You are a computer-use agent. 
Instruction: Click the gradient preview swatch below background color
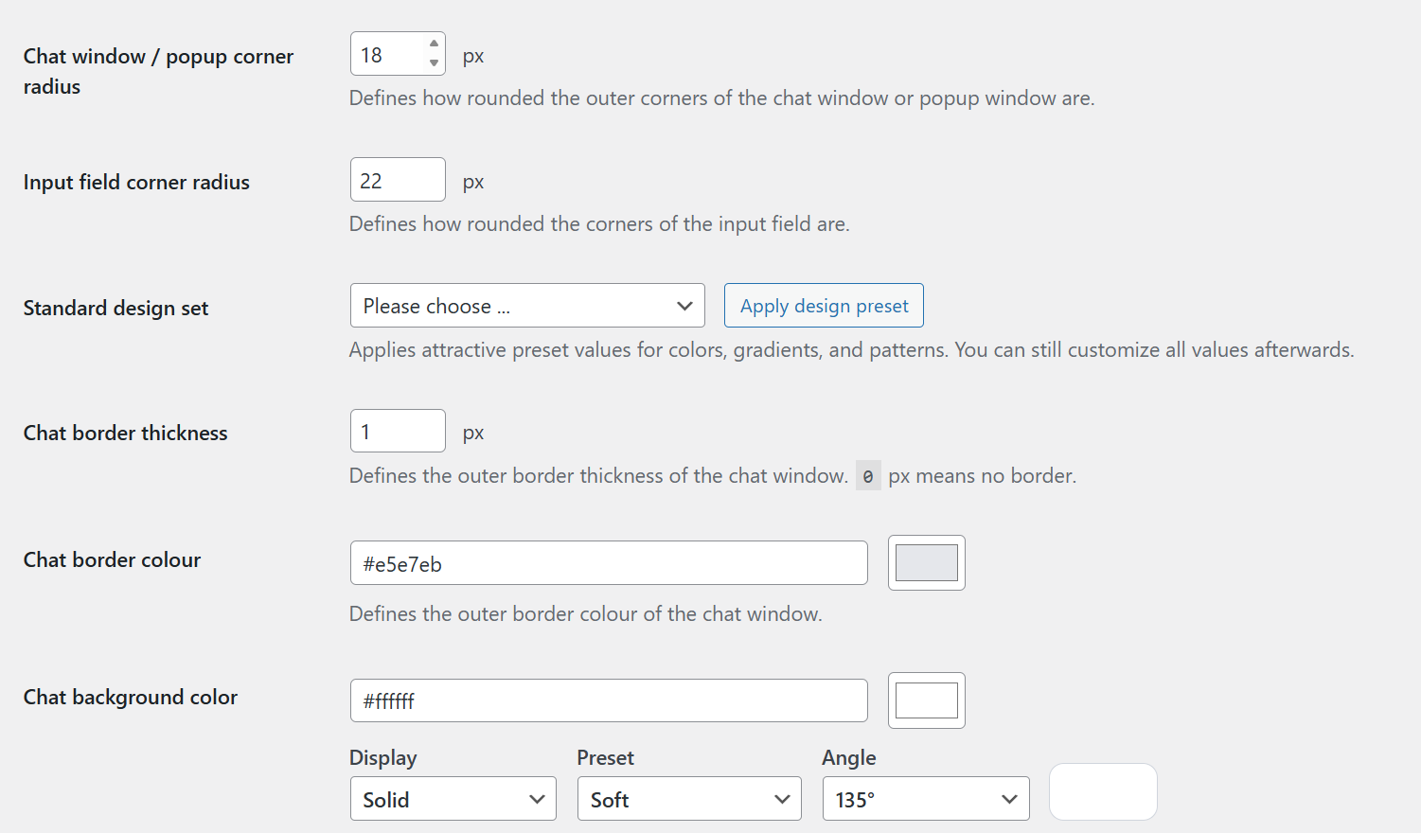point(1102,791)
